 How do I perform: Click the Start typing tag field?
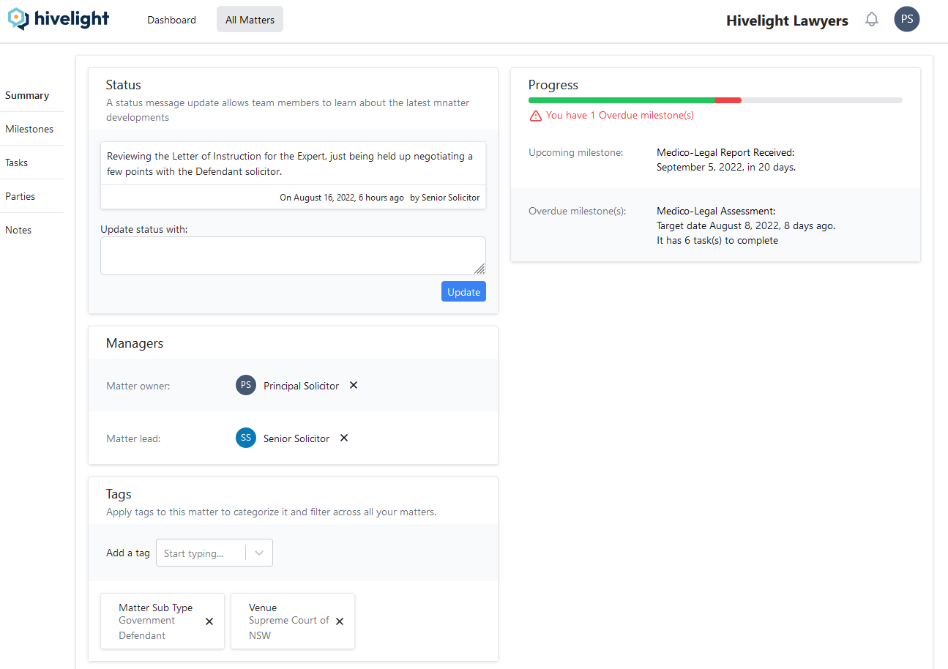201,553
